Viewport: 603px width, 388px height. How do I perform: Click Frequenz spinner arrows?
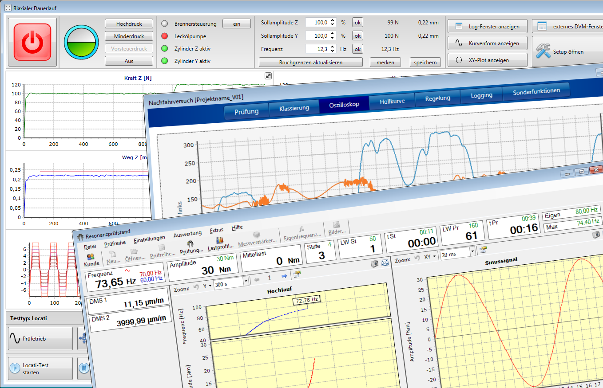coord(332,49)
